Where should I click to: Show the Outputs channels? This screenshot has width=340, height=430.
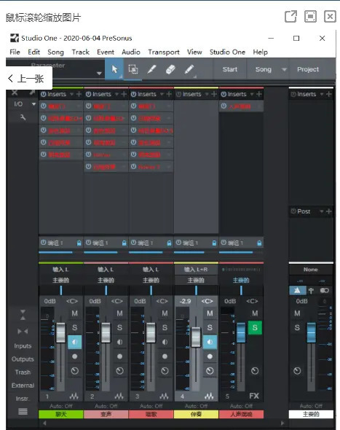pos(23,359)
